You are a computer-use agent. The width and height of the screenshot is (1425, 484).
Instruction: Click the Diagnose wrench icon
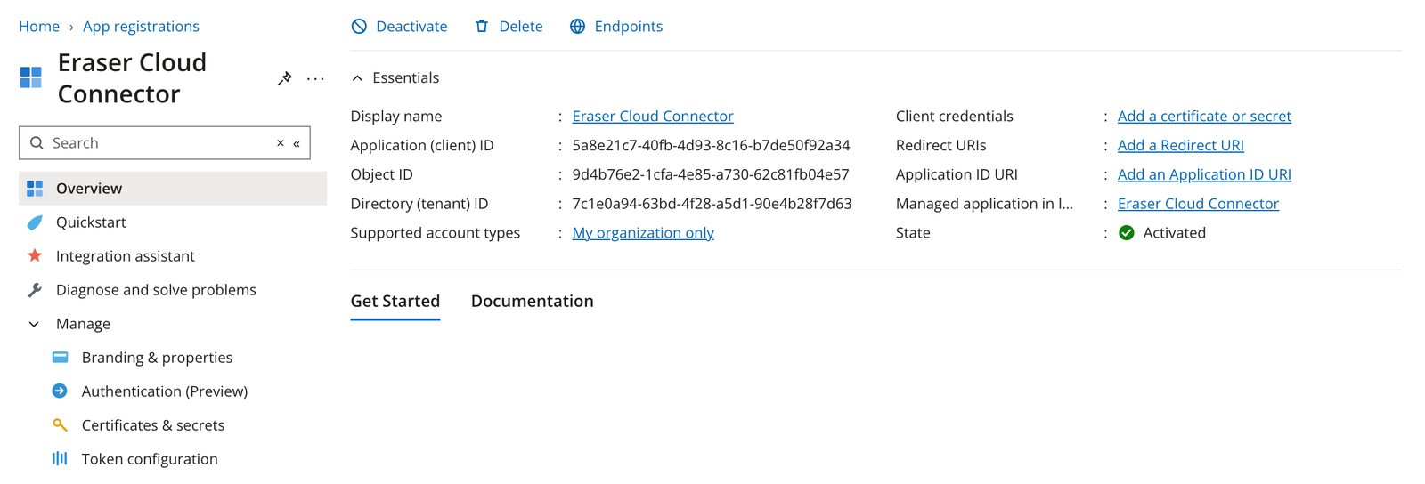[x=35, y=290]
